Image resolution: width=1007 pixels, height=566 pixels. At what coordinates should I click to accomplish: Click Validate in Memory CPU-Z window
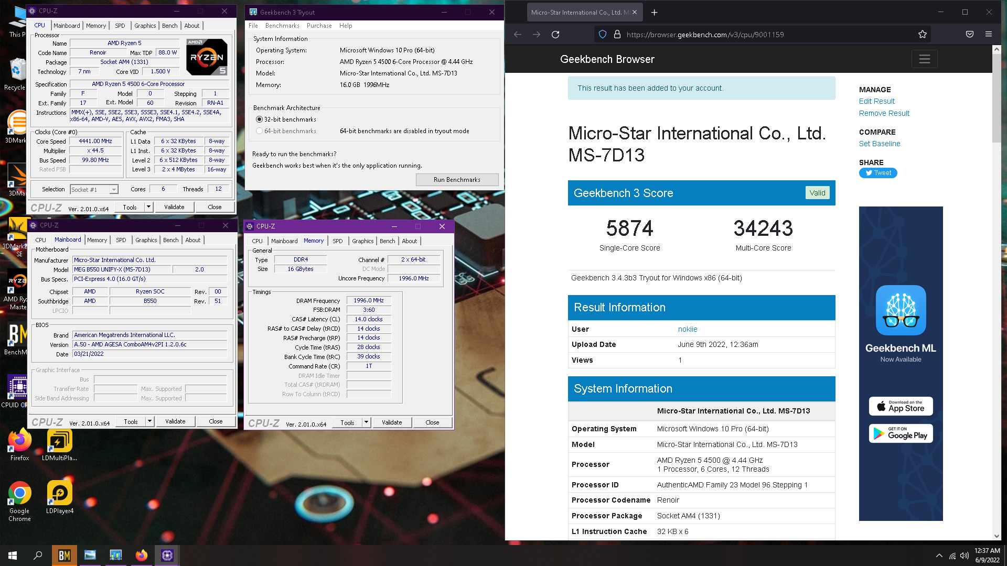coord(392,422)
